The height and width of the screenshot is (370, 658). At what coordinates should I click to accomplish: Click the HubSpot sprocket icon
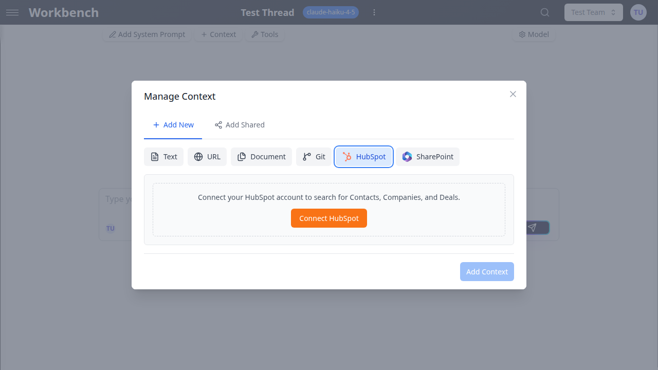[347, 156]
